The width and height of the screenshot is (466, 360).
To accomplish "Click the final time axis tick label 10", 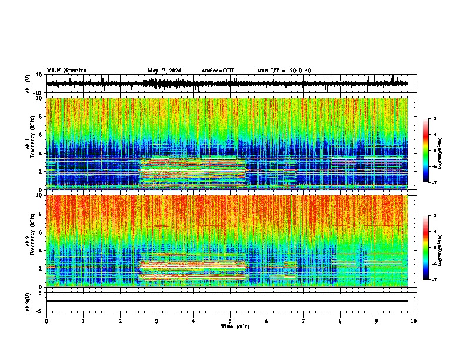I will pos(414,321).
